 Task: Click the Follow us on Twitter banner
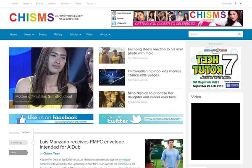(x=141, y=119)
